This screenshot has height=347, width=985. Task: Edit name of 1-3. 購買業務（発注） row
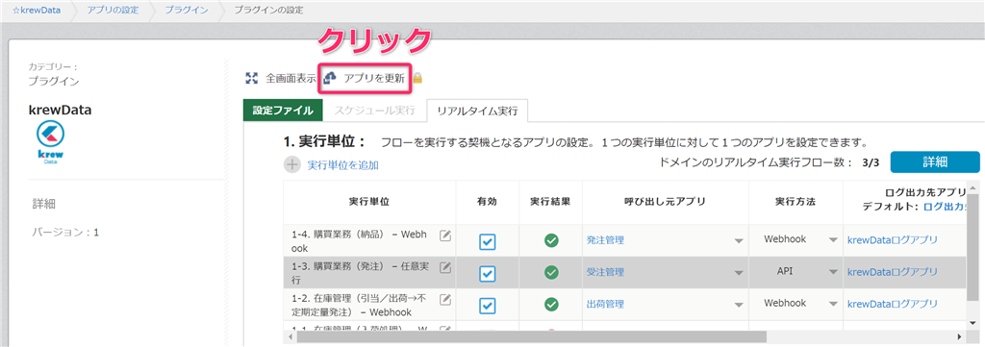point(444,267)
